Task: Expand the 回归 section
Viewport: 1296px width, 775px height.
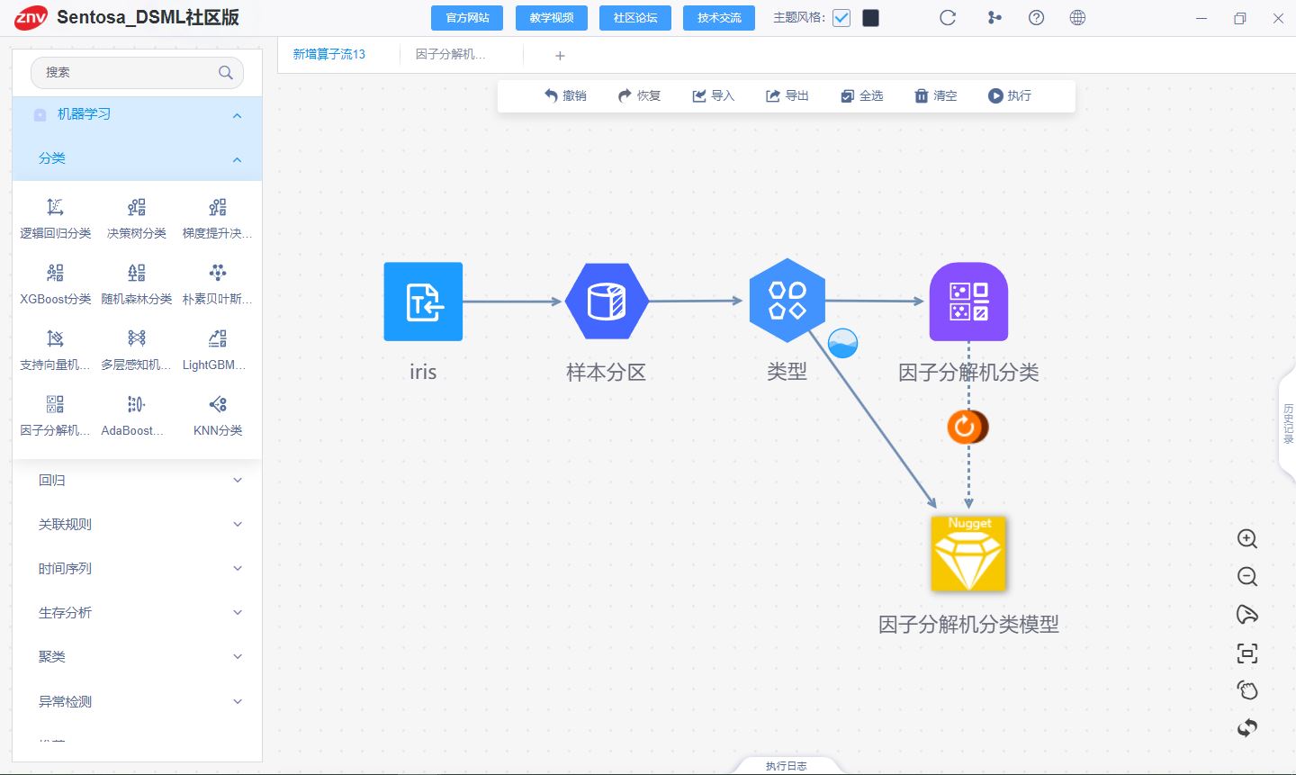Action: (238, 480)
